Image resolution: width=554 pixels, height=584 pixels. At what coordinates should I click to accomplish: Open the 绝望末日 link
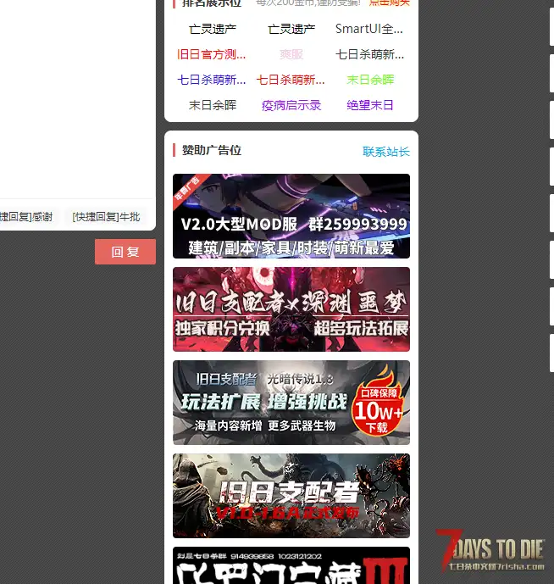click(370, 105)
